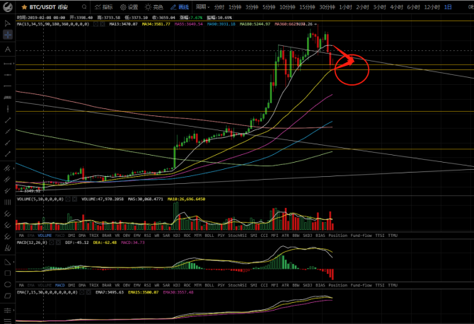Open settings icon beside MA(13,34,55...) label

coord(96,24)
